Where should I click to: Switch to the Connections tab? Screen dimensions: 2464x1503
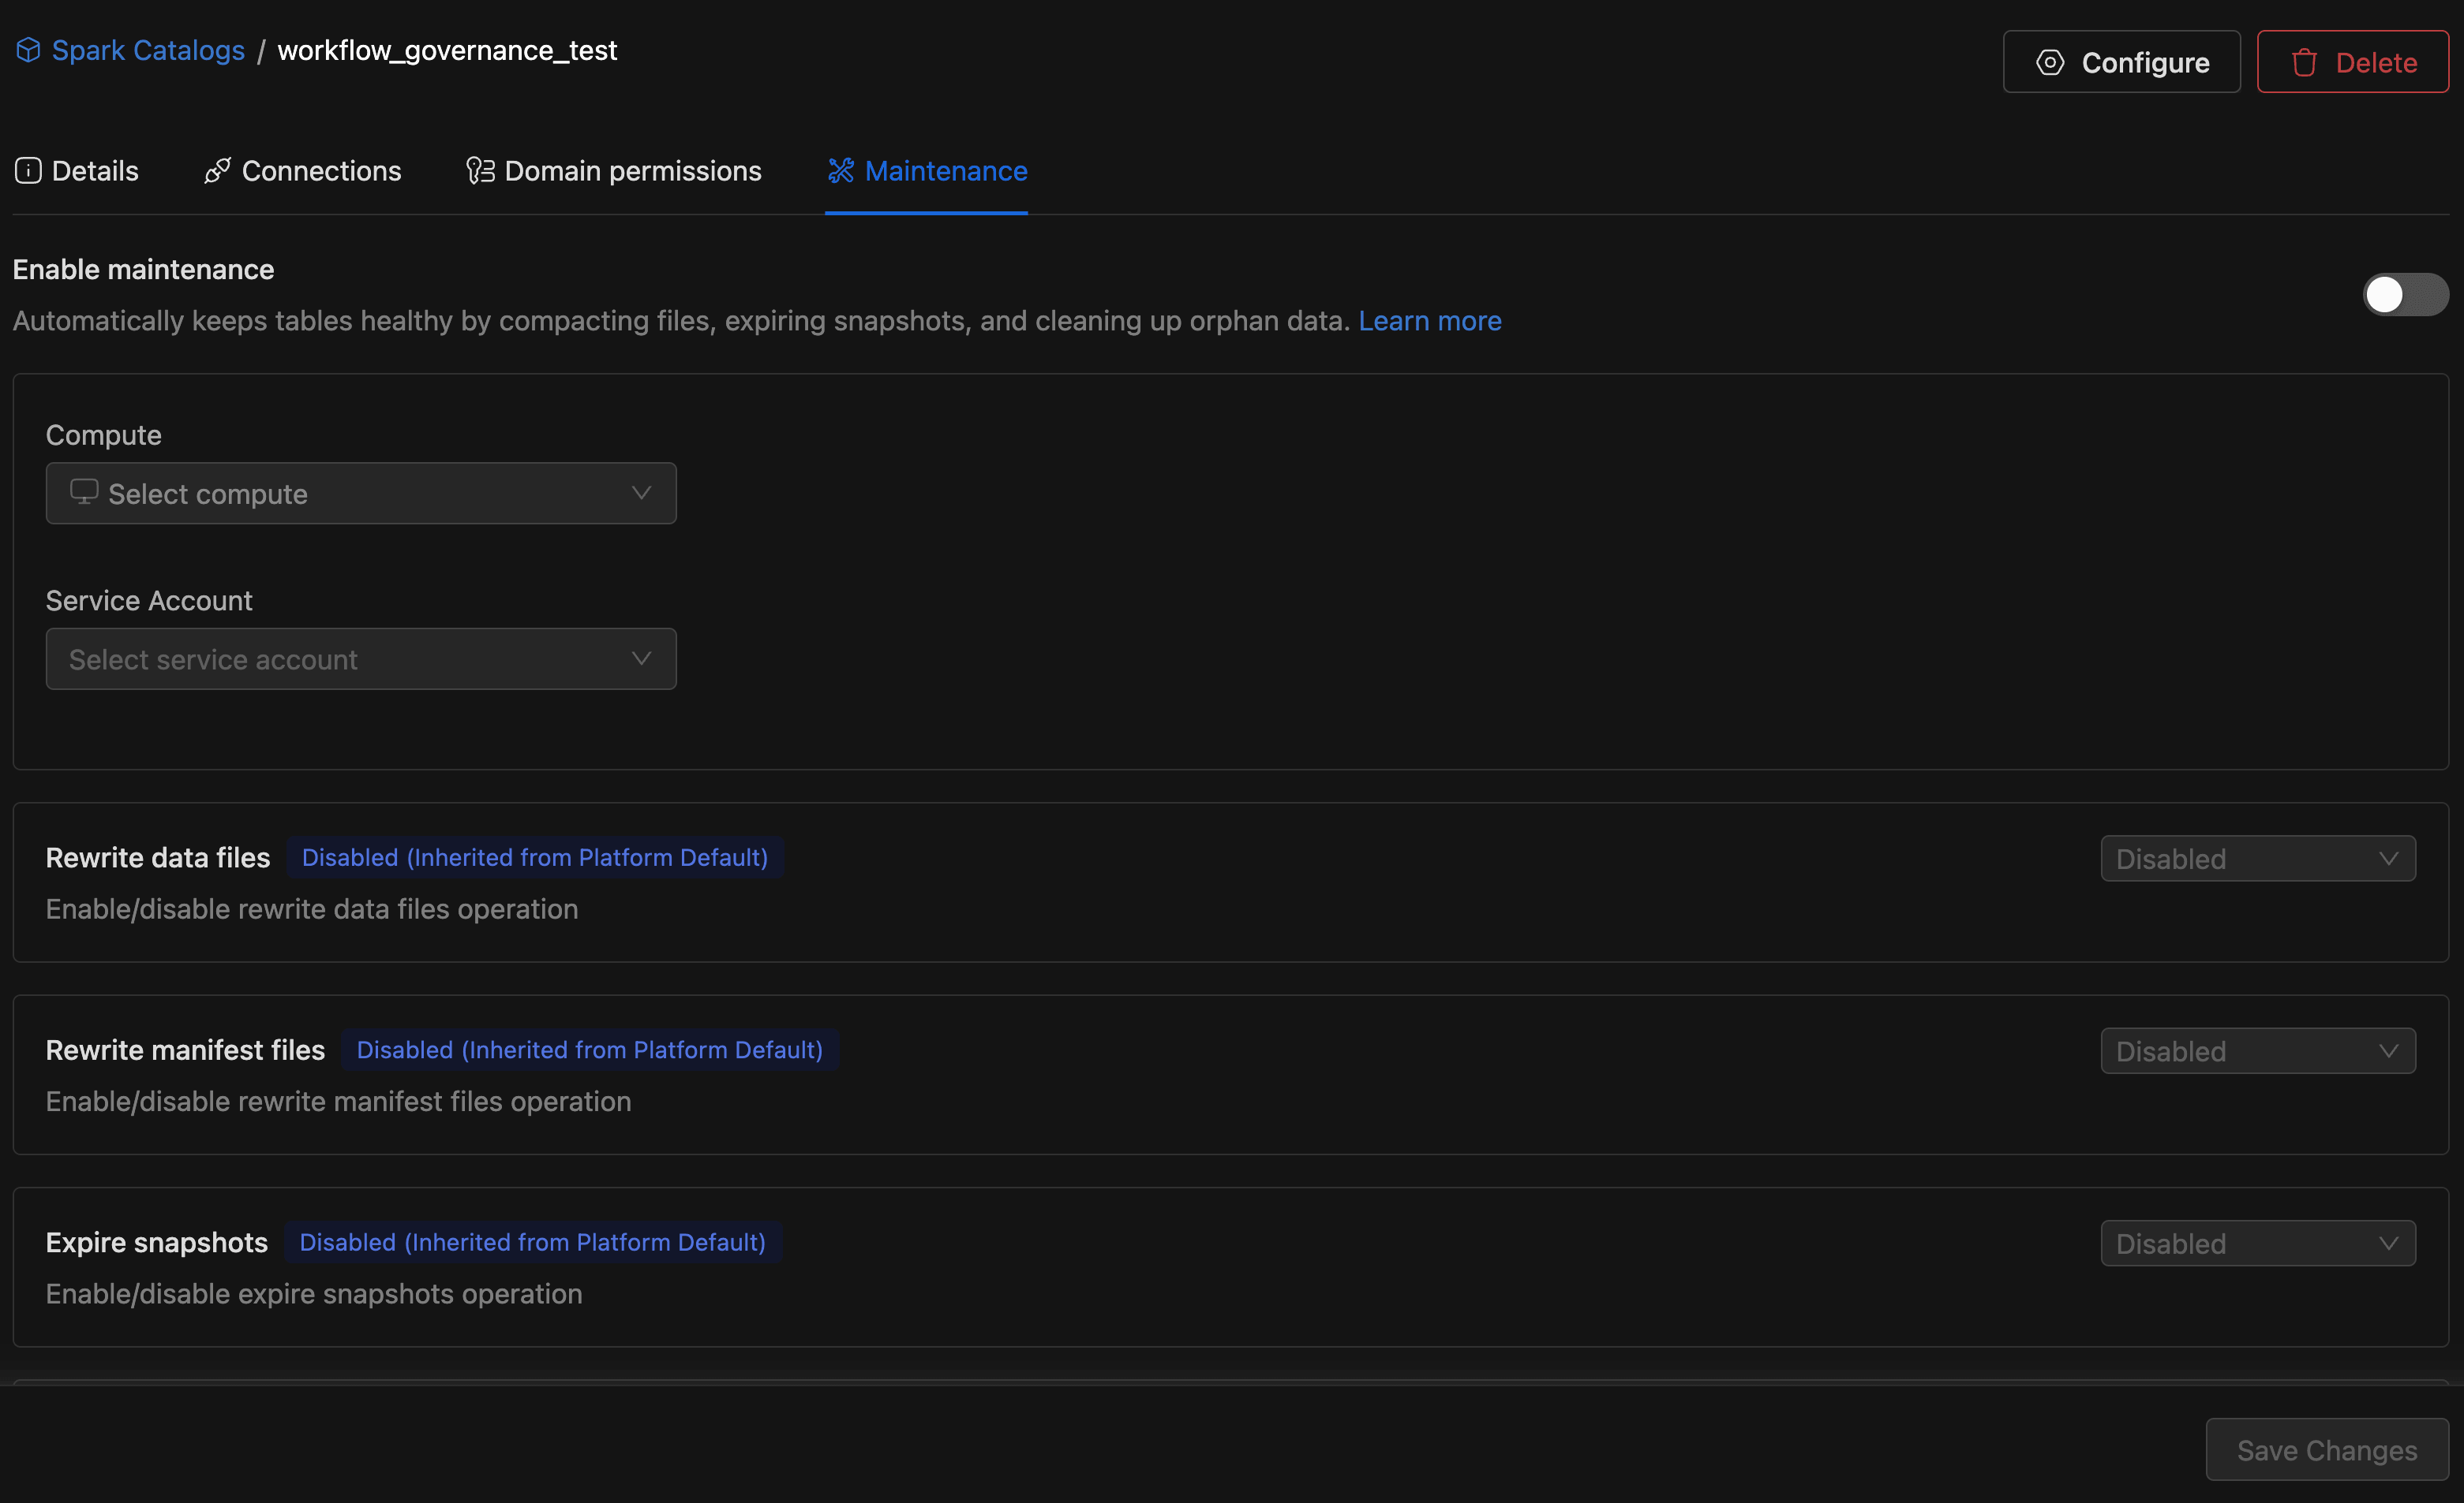tap(302, 171)
